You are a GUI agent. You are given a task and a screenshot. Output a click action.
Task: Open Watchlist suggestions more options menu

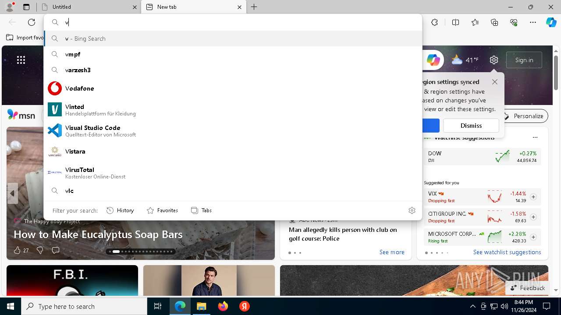pyautogui.click(x=535, y=137)
